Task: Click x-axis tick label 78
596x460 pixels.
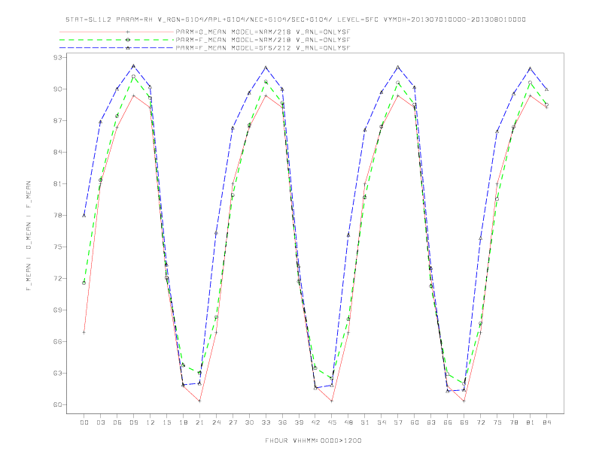Action: pos(514,422)
